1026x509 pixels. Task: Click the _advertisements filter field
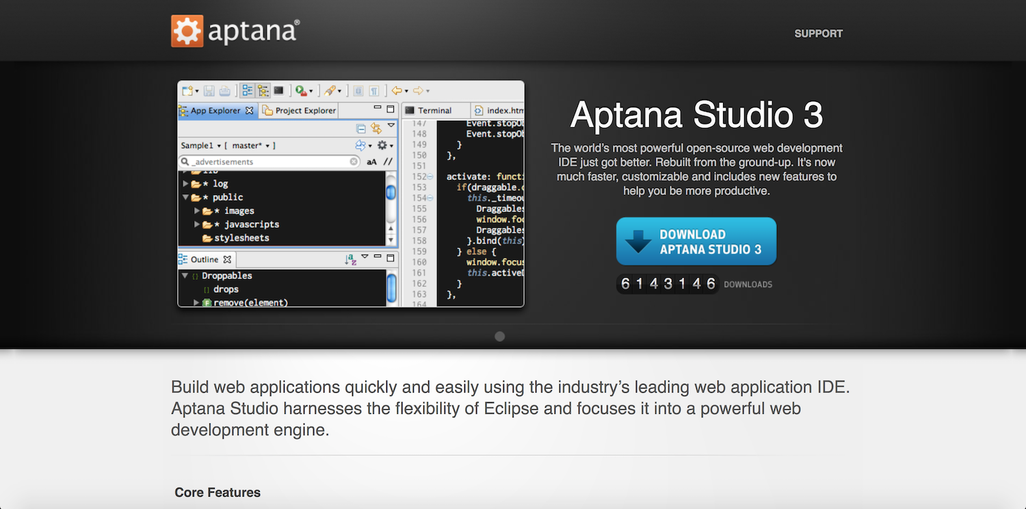click(269, 162)
